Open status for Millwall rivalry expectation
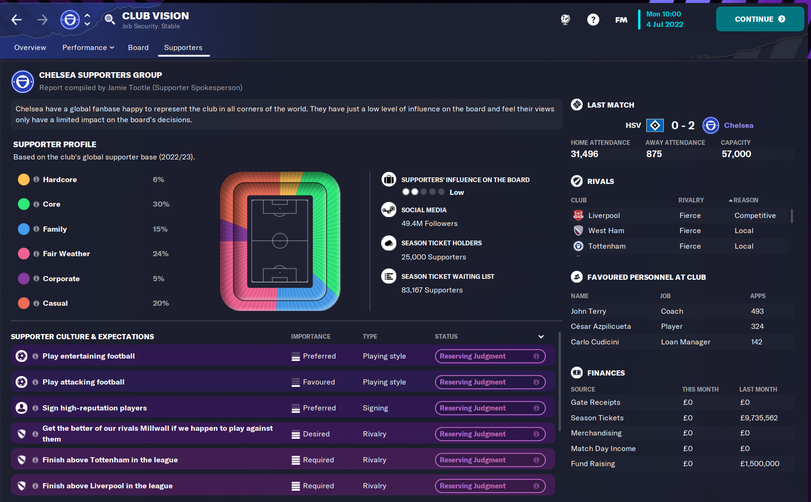 490,434
